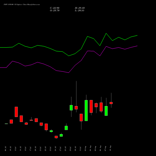The height and width of the screenshot is (156, 156).
Task: Click the 07 Aug date label
Action: pos(105,148)
